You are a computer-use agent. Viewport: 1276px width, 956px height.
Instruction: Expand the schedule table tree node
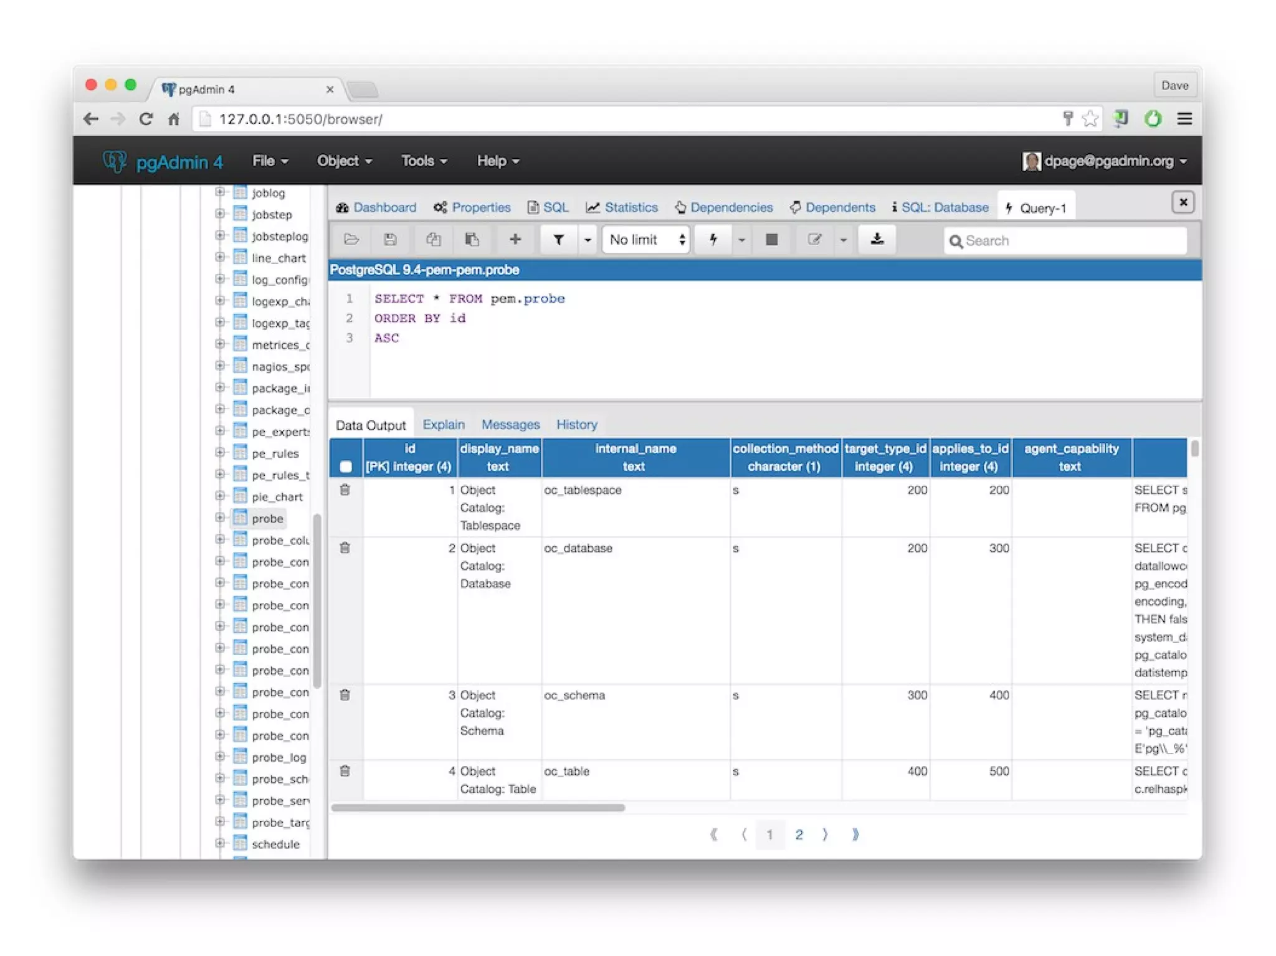tap(219, 843)
